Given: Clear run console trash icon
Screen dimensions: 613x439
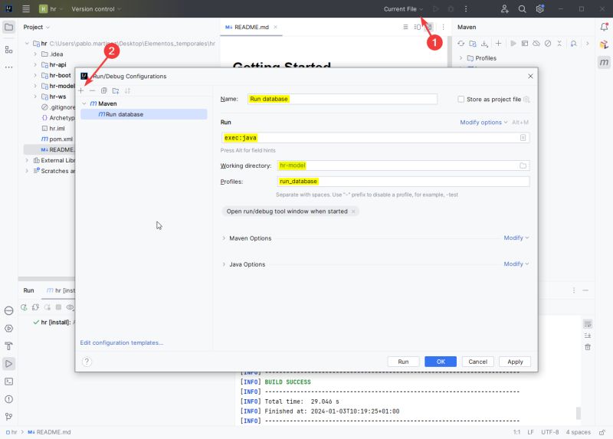Looking at the screenshot, I should (588, 347).
